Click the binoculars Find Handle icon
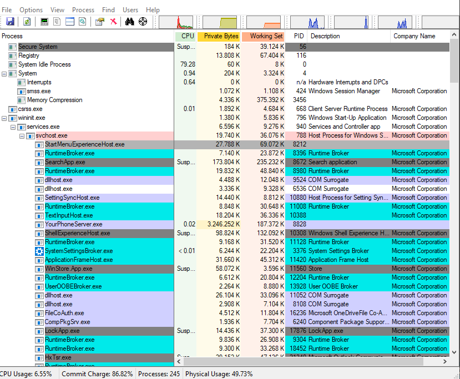The width and height of the screenshot is (460, 379). tap(129, 22)
